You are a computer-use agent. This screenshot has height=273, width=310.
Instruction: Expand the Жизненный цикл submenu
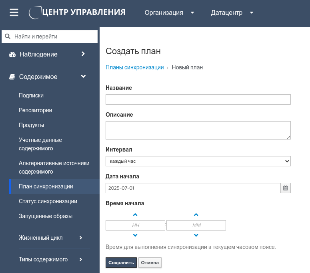pos(80,238)
